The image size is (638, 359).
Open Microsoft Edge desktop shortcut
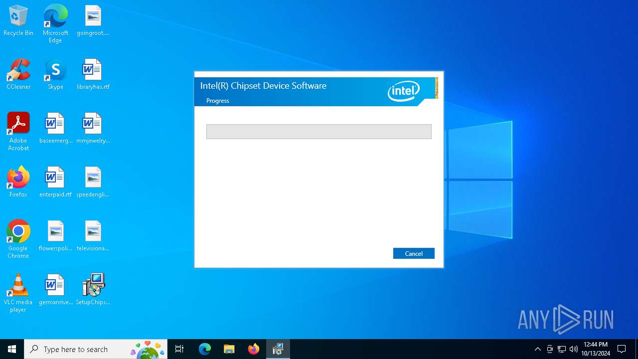click(55, 23)
